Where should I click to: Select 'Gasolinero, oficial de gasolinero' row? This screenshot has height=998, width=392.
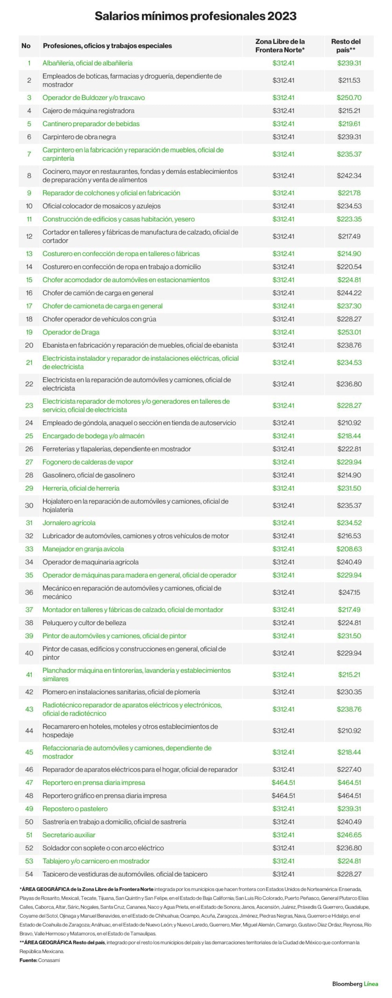pos(196,475)
